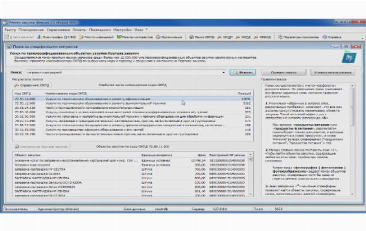366x231 pixels.
Task: Click the port value 5432 in status bar
Action: (278, 209)
